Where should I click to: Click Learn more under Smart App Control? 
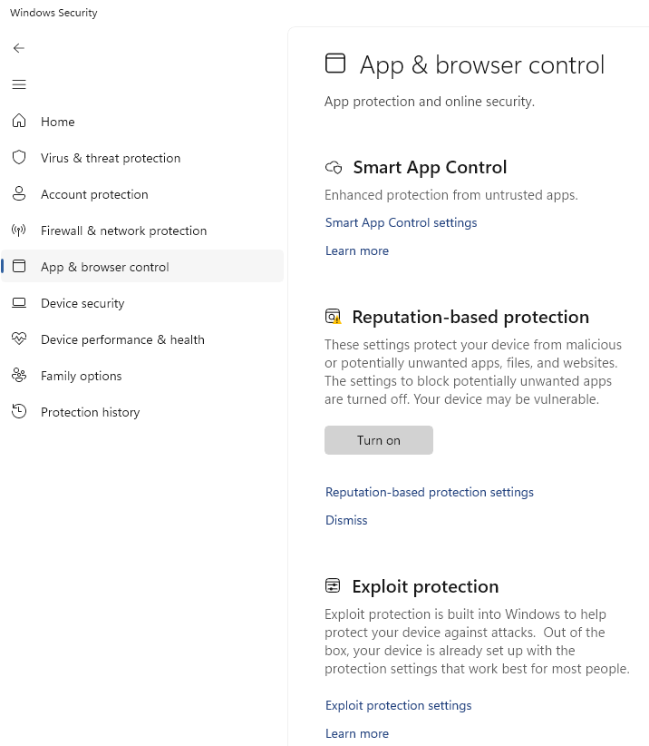coord(357,250)
